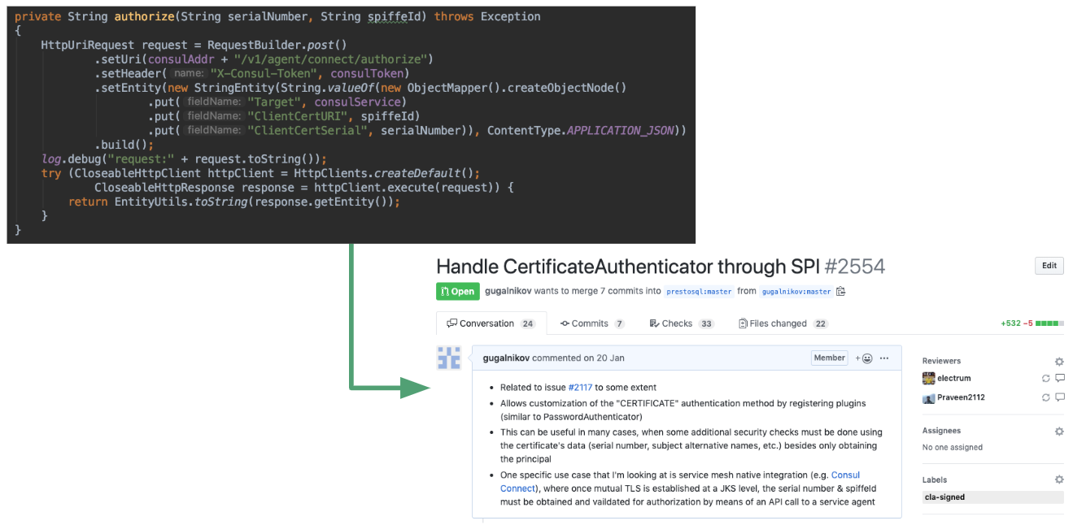Click the Conversation count badge 24

point(528,323)
